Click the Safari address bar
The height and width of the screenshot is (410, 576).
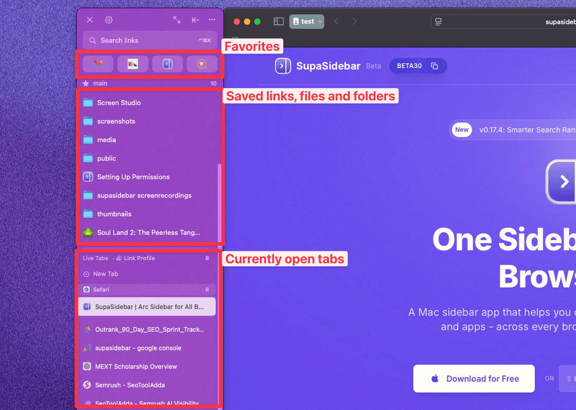pos(503,22)
